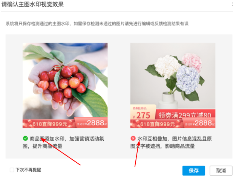Click the 取消 button

pyautogui.click(x=221, y=171)
